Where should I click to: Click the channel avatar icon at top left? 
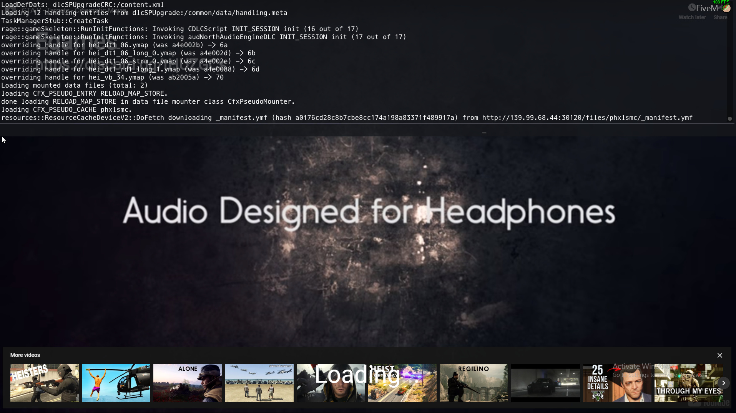click(11, 10)
